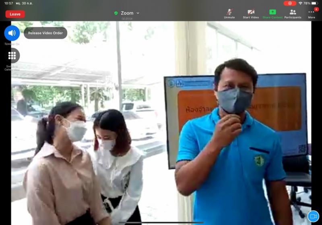Tap the meeting timer under Zoom title

(127, 19)
